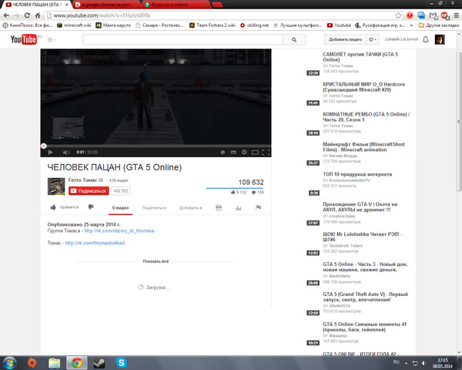Click the page vertical scrollbar

[458, 121]
